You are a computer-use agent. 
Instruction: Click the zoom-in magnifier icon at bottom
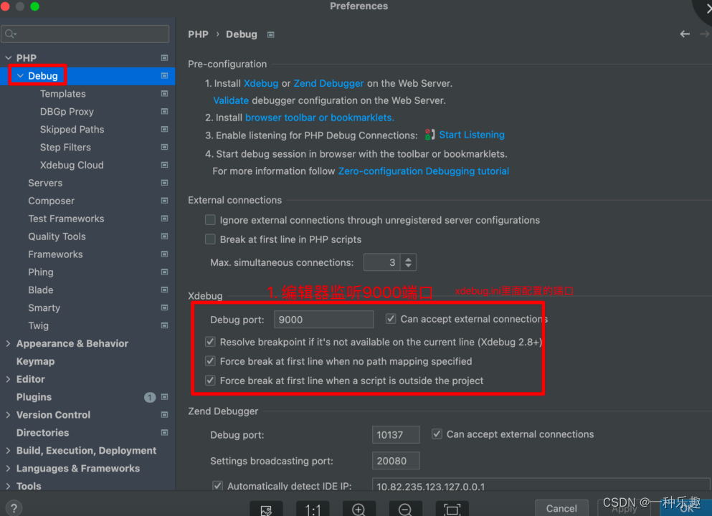click(x=359, y=510)
